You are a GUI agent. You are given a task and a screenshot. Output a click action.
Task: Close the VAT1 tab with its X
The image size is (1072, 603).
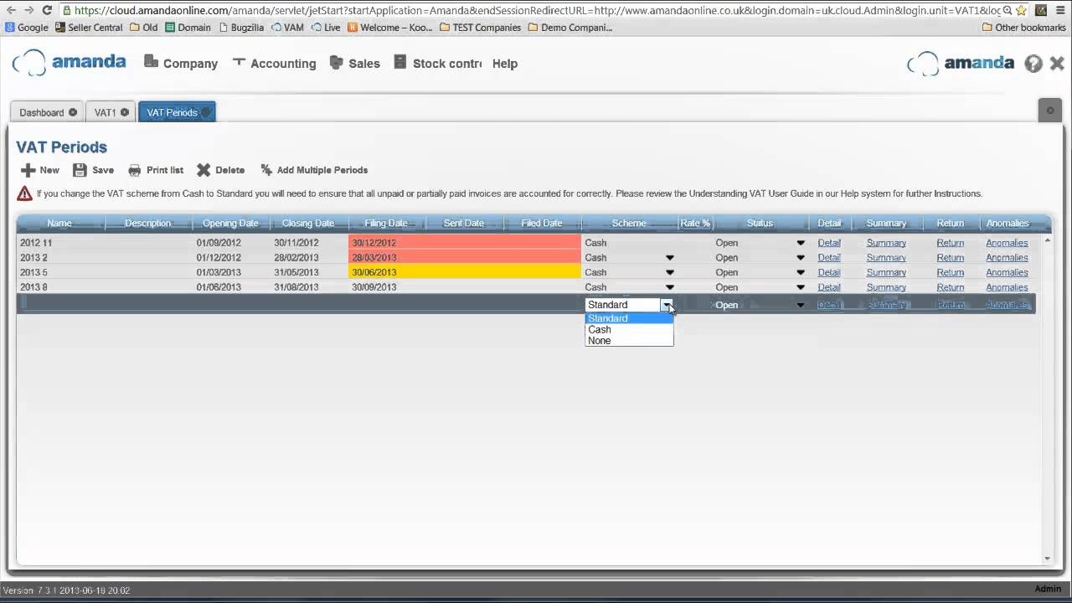pos(125,112)
